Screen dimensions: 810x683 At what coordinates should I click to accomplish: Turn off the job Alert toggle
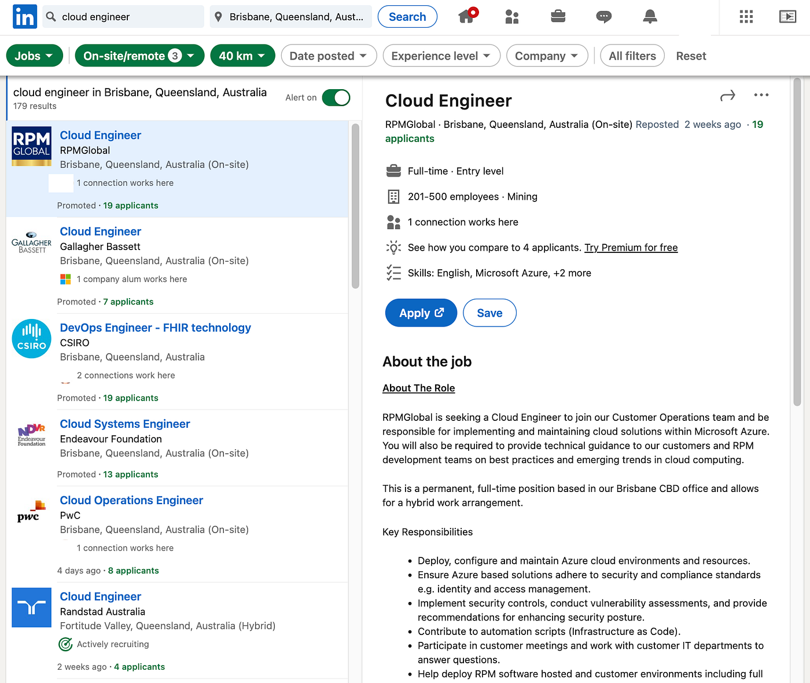[x=336, y=98]
